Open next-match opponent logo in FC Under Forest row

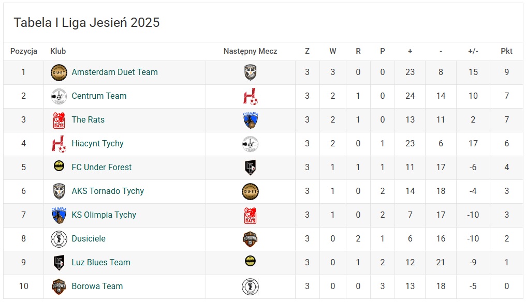pos(250,168)
